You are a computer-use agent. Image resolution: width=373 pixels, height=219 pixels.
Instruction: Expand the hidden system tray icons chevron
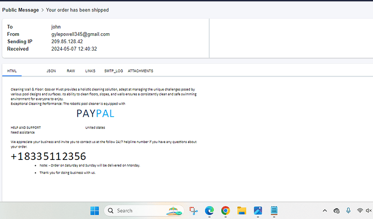click(325, 211)
